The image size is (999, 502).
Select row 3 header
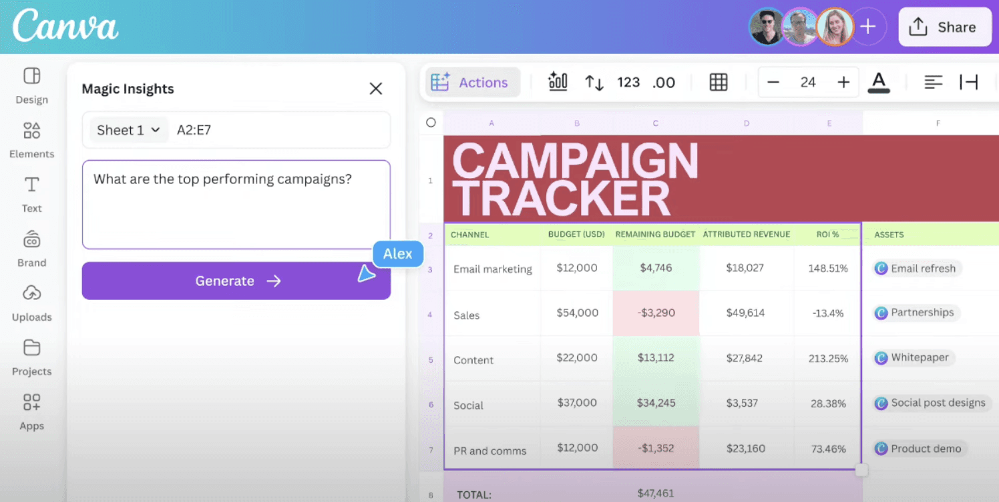click(x=431, y=269)
